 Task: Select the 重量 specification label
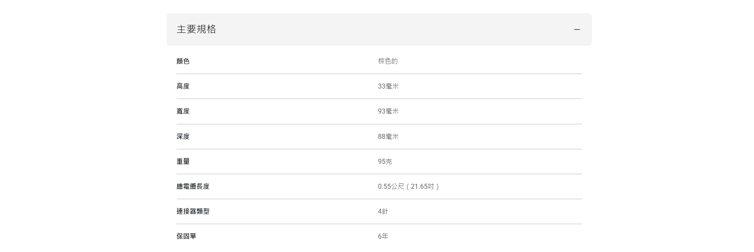[x=183, y=161]
